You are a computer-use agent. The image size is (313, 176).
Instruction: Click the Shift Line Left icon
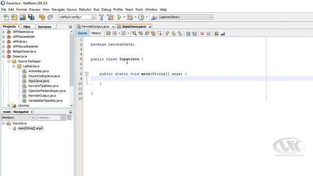[188, 33]
